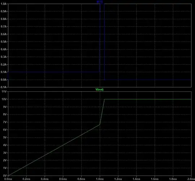195x181 pixels.
Task: Click the 0.2ms time axis label
Action: [x=26, y=179]
